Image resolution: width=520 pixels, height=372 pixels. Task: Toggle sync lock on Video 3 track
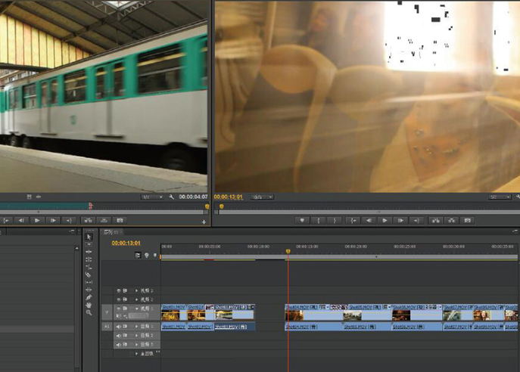pos(125,290)
